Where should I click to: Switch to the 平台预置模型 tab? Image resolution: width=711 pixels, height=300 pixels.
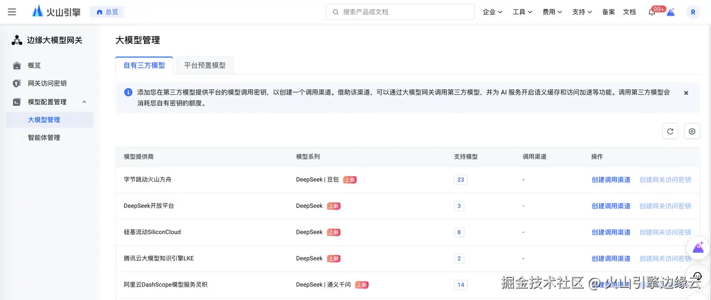pos(205,65)
